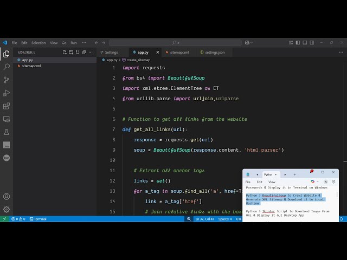Open editor tab bar more actions
The width and height of the screenshot is (347, 260).
(341, 52)
